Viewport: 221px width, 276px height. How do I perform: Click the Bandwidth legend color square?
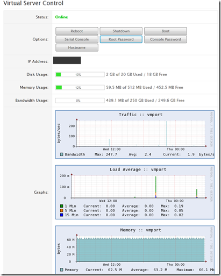61,154
